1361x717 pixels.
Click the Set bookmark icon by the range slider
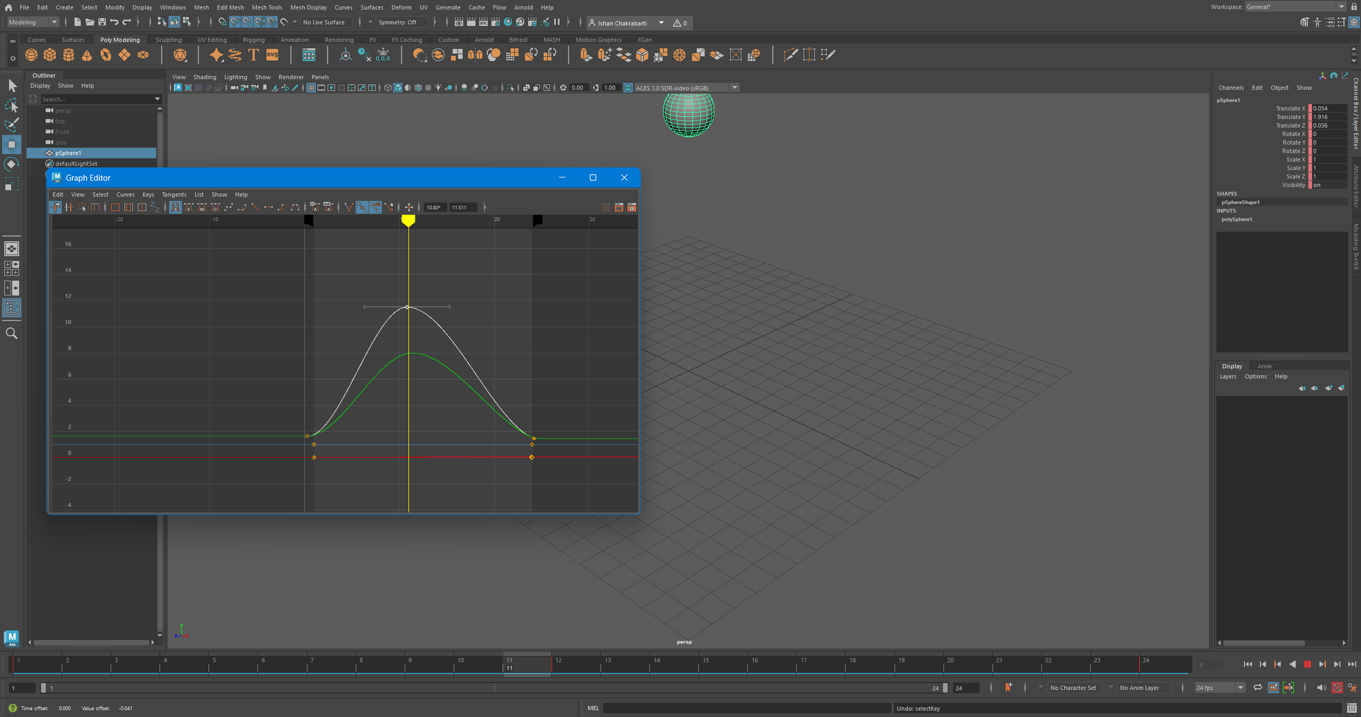(1009, 688)
